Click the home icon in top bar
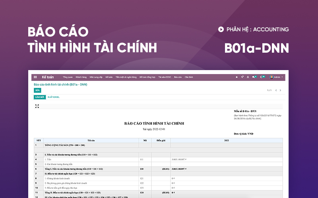This screenshot has height=198, width=318. 237,77
